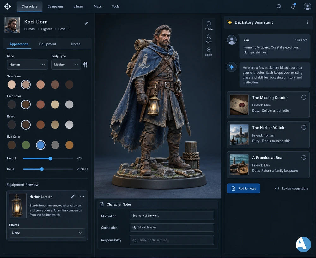
Task: Click the Add to notes button
Action: (243, 188)
